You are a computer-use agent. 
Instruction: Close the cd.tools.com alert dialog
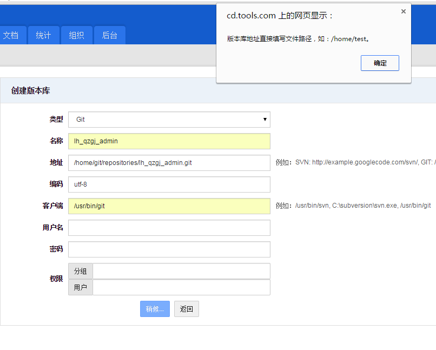(x=403, y=11)
